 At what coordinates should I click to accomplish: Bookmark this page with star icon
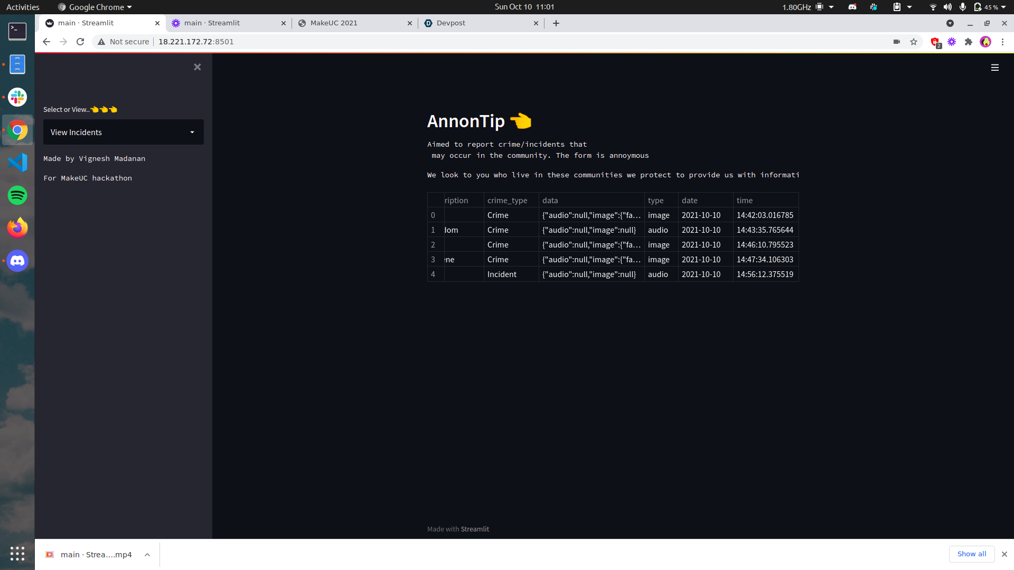914,42
